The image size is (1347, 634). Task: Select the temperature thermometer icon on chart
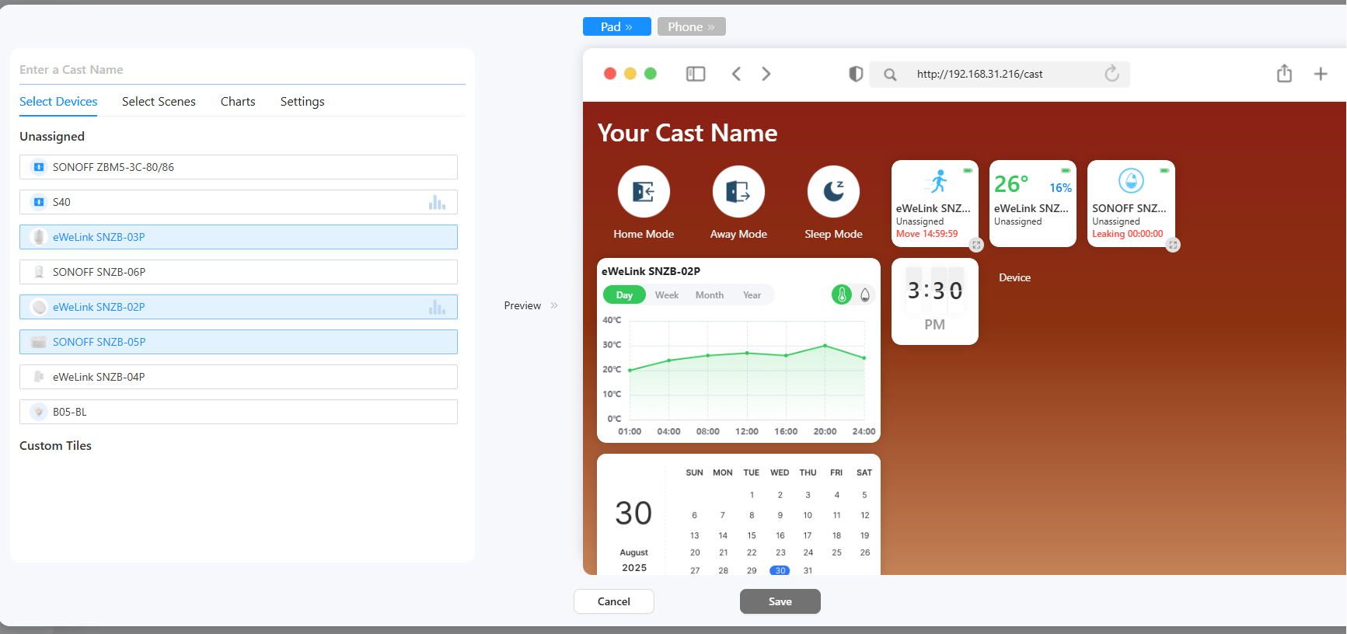(841, 295)
